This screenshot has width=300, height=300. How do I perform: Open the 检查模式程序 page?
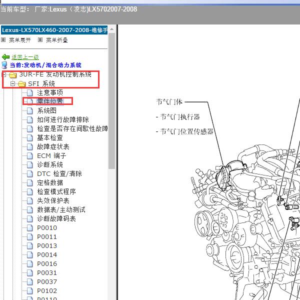[56, 191]
